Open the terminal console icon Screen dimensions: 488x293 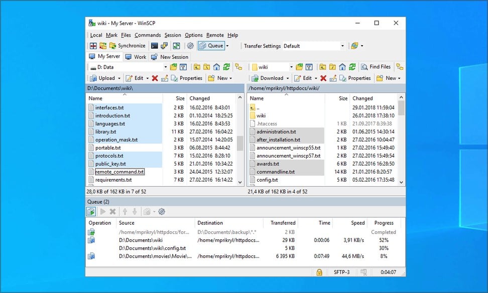pyautogui.click(x=154, y=46)
